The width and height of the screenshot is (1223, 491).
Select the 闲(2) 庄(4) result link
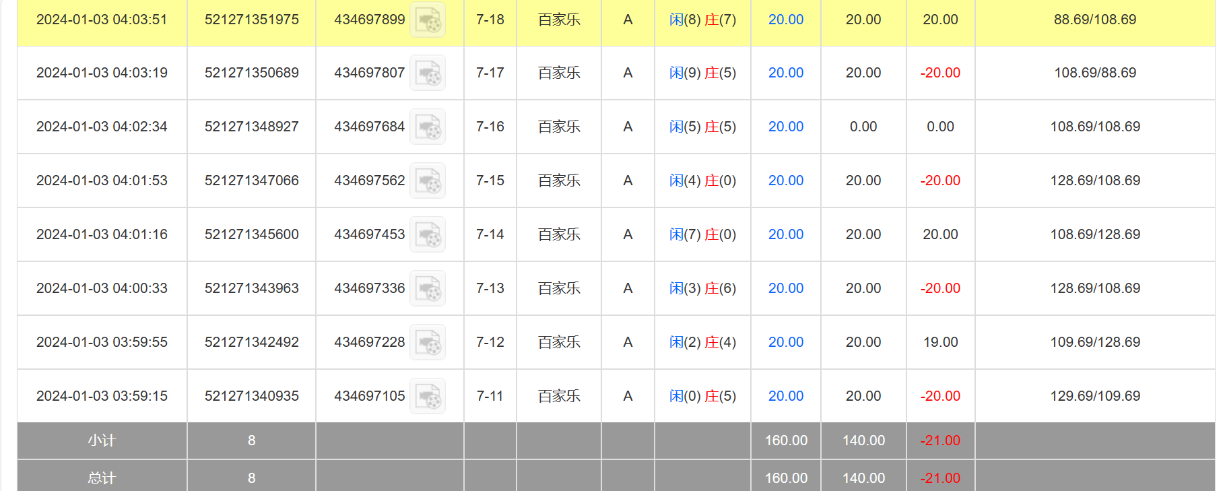702,342
